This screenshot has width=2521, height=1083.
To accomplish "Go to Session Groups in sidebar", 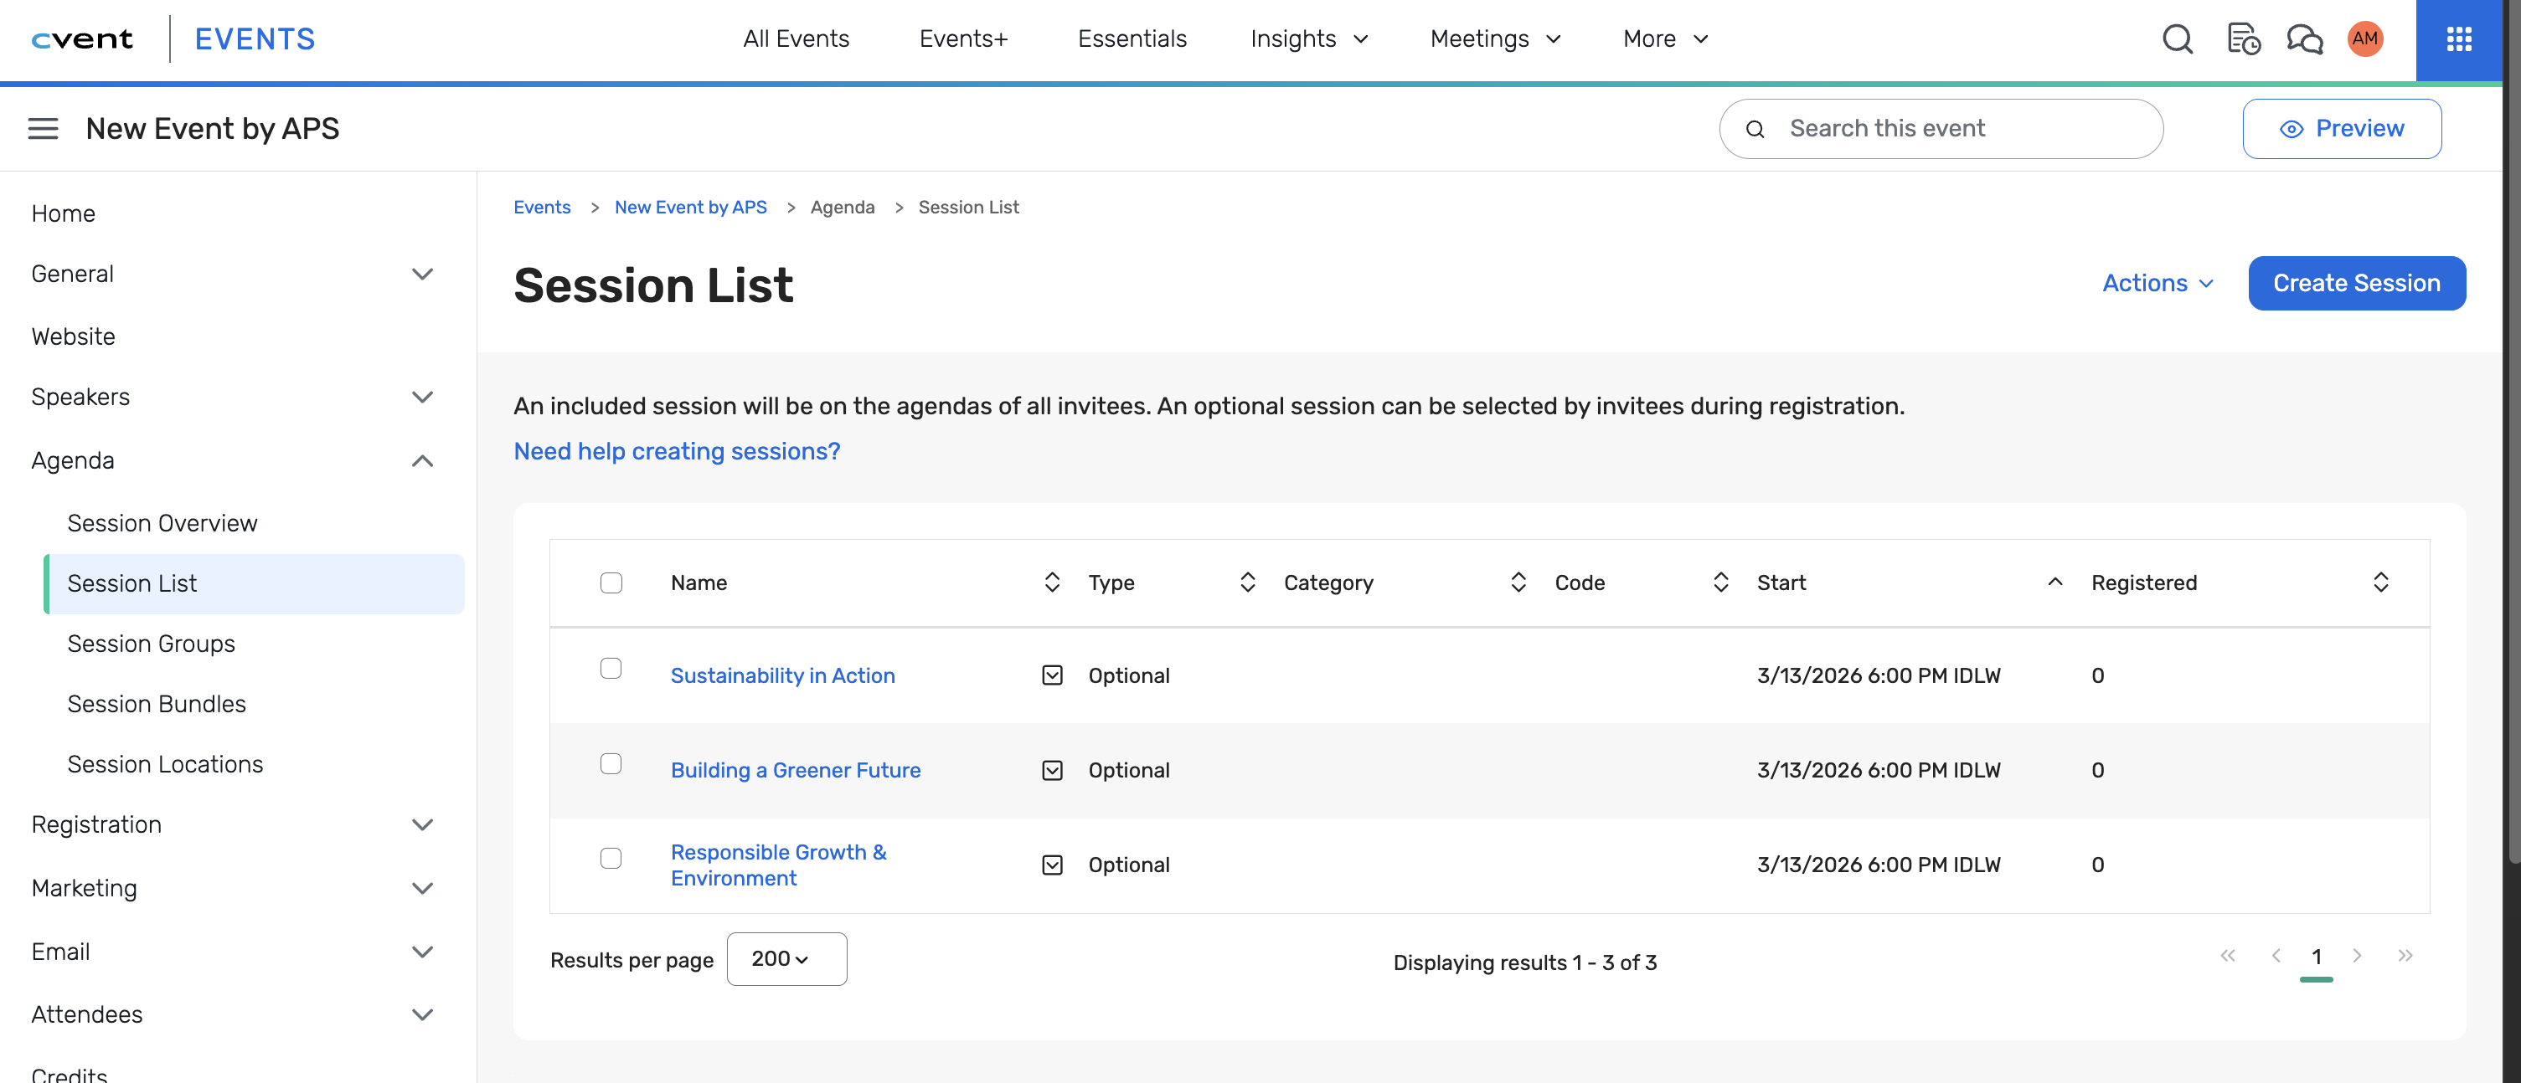I will 151,644.
